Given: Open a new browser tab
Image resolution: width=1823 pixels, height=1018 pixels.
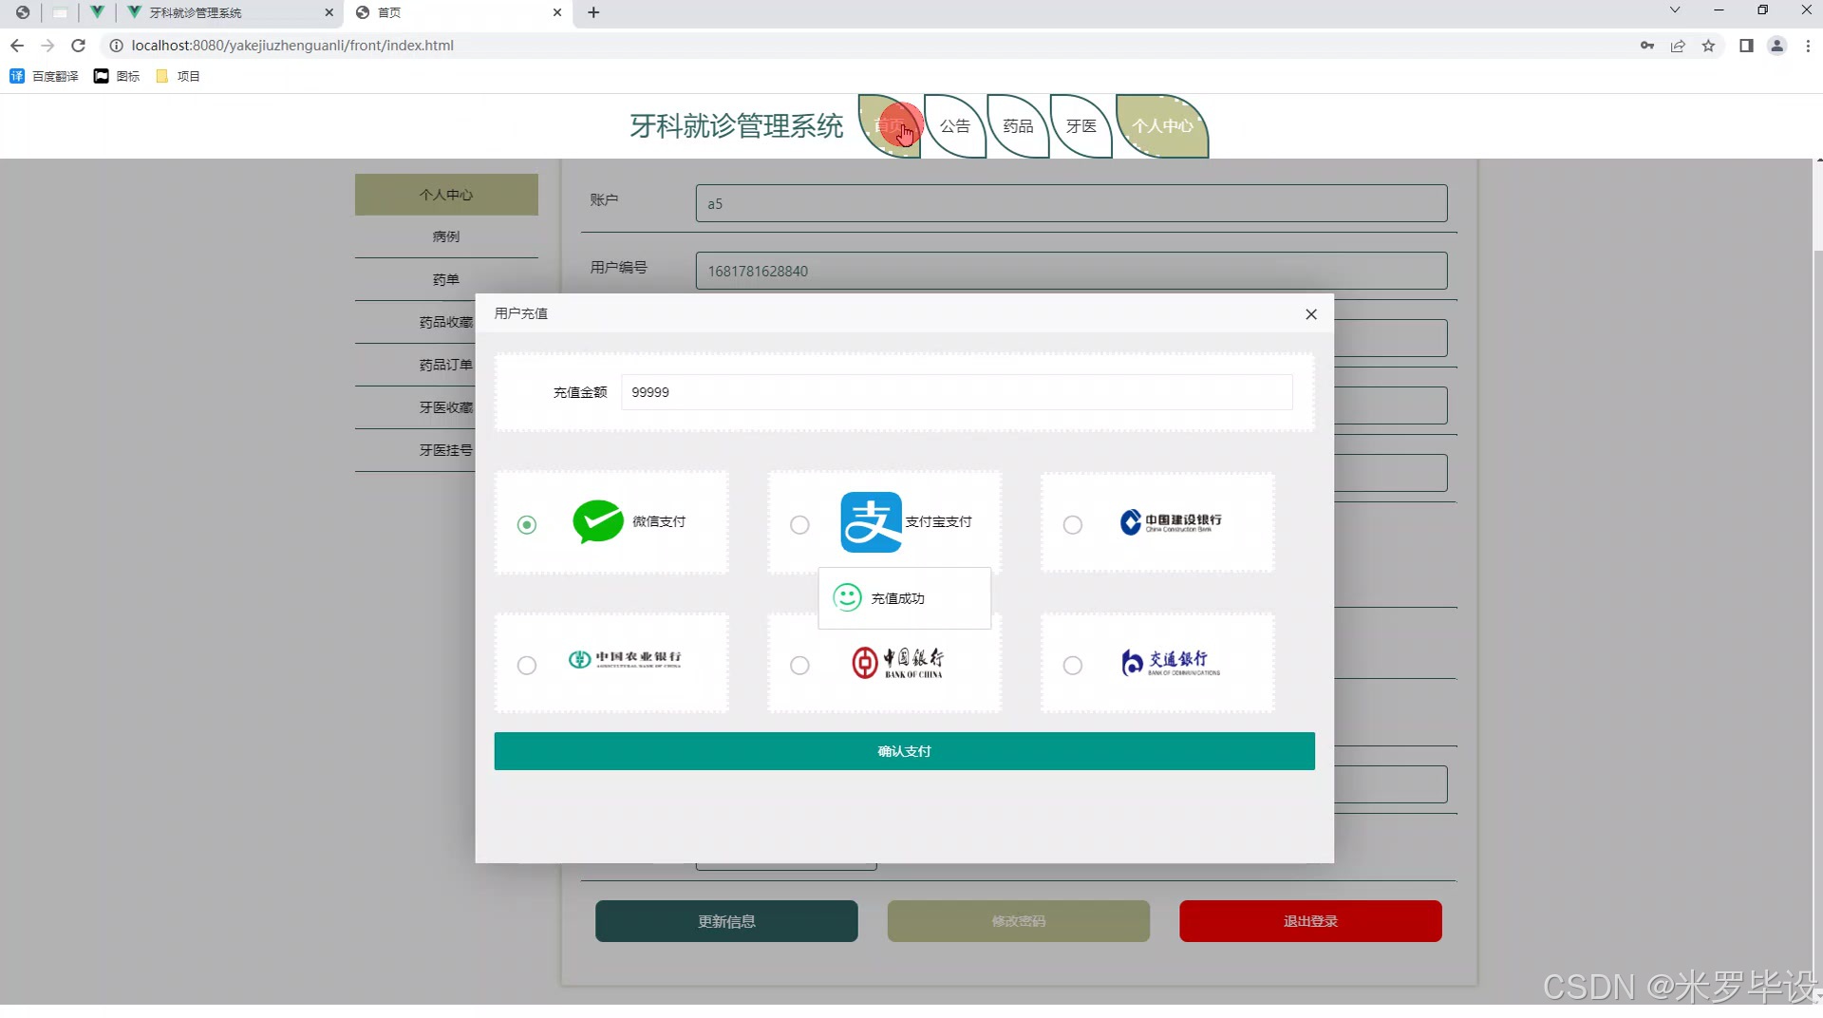Looking at the screenshot, I should tap(593, 12).
